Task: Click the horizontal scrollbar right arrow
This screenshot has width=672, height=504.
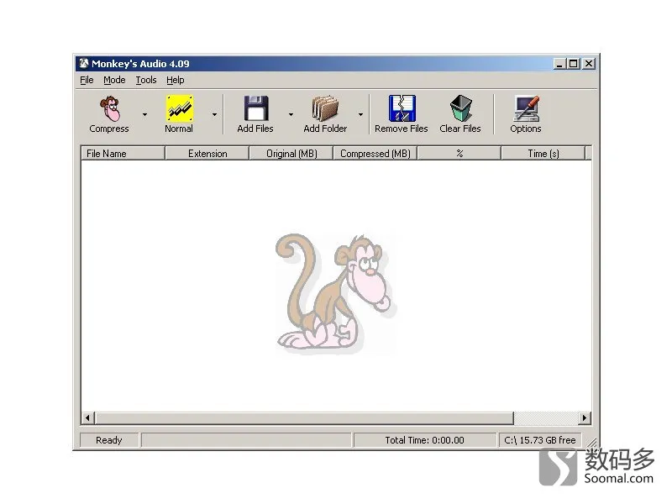Action: point(585,417)
